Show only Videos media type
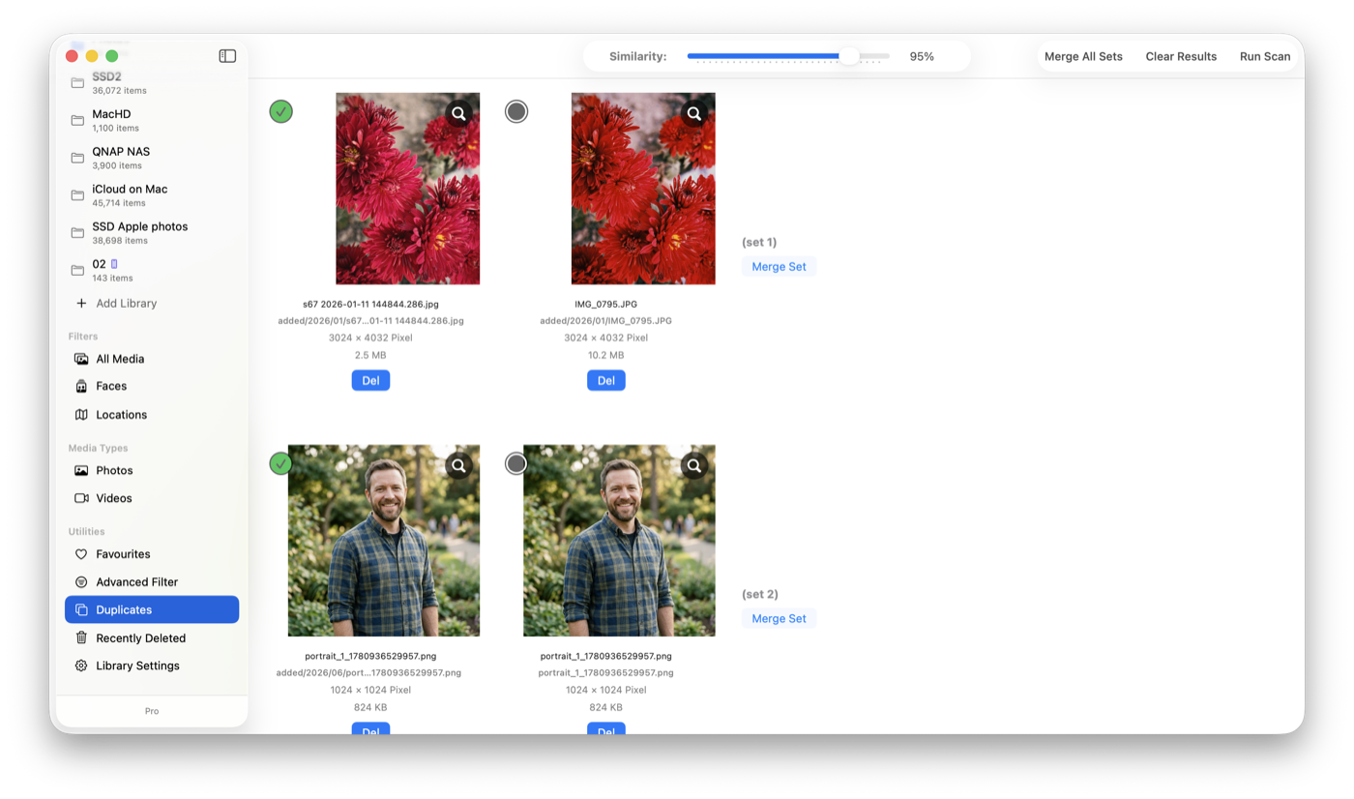1354x799 pixels. pos(152,498)
